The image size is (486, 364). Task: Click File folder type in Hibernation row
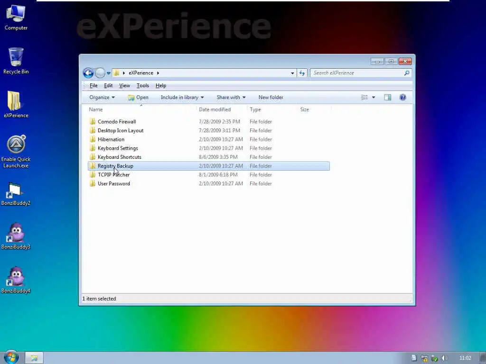pyautogui.click(x=261, y=139)
